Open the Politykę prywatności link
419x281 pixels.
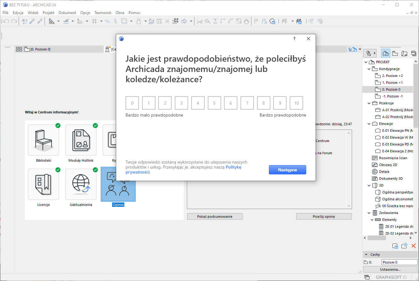pos(233,167)
